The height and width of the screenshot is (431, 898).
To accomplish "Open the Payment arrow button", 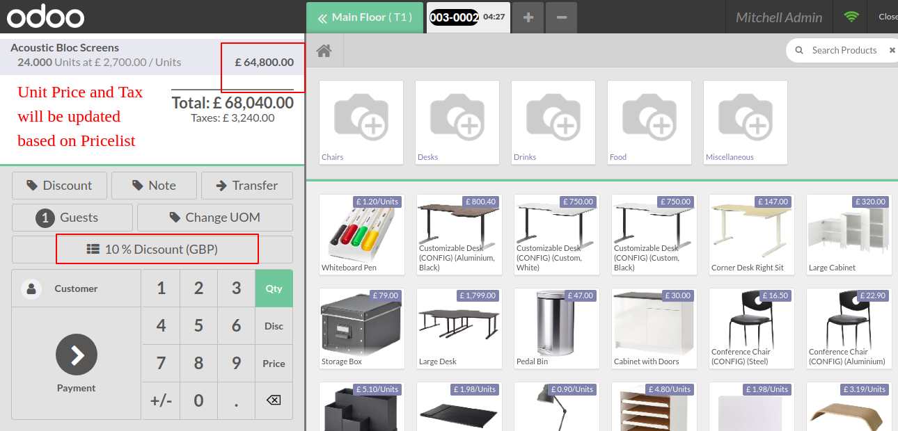I will click(x=77, y=355).
